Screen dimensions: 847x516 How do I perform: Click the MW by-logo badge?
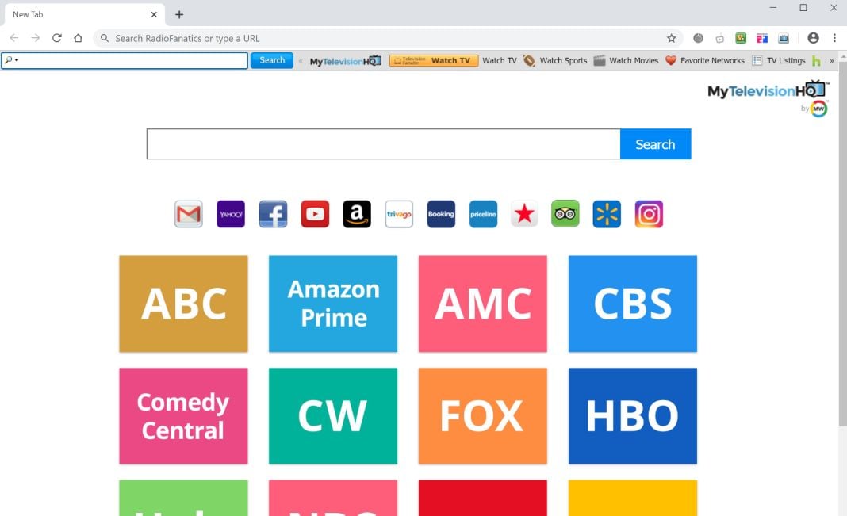[819, 109]
